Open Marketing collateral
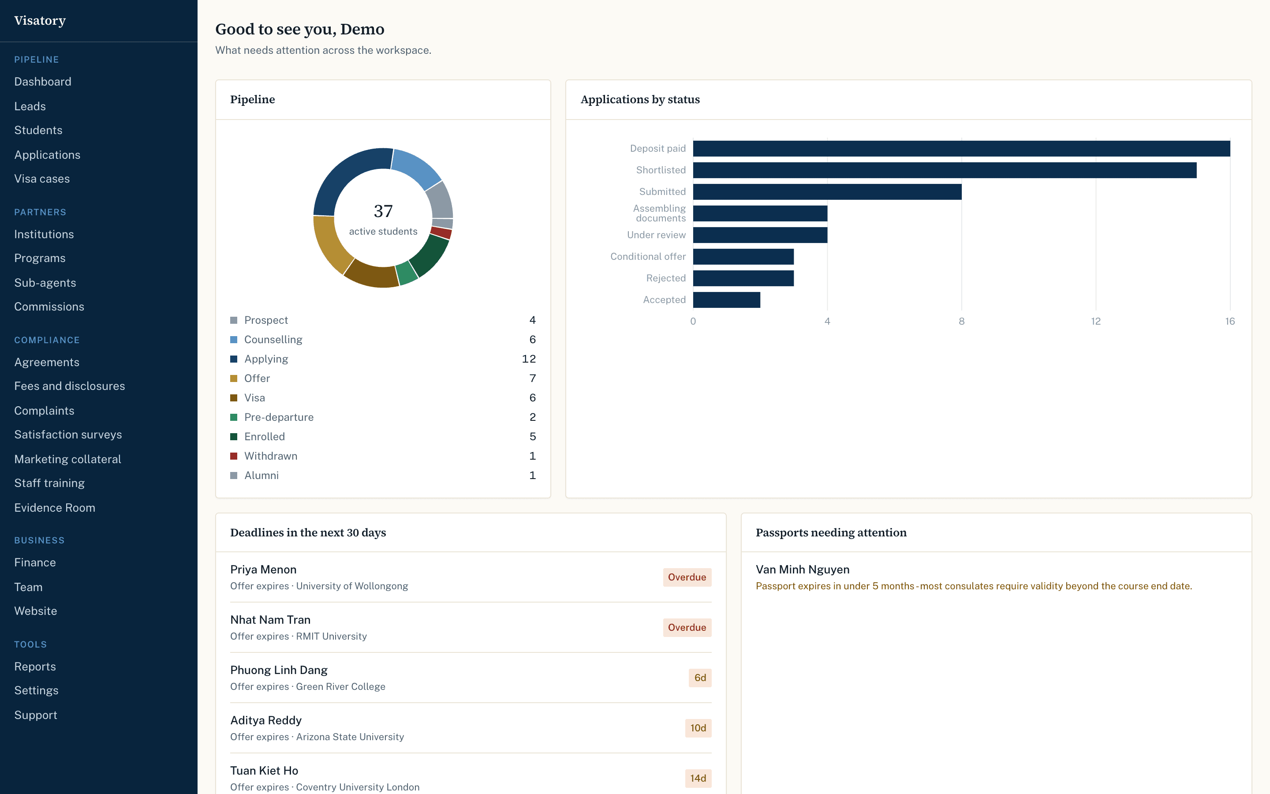Viewport: 1270px width, 794px height. click(x=68, y=459)
